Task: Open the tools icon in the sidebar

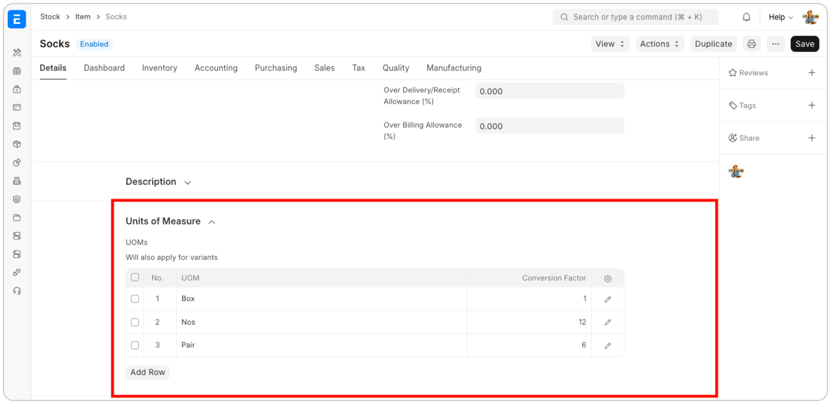Action: click(x=17, y=53)
